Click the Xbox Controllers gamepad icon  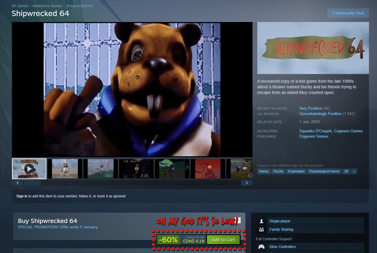[x=261, y=247]
